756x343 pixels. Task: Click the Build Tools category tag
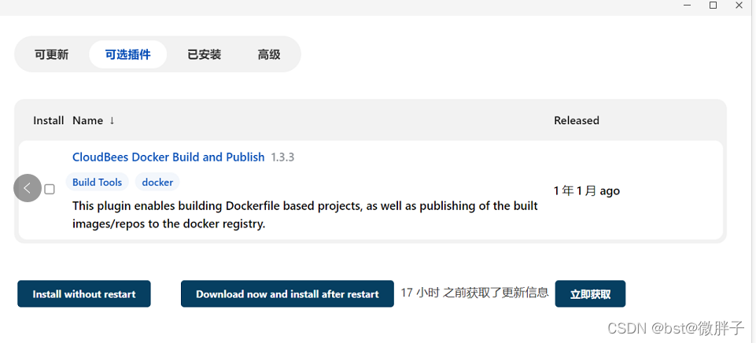point(97,183)
